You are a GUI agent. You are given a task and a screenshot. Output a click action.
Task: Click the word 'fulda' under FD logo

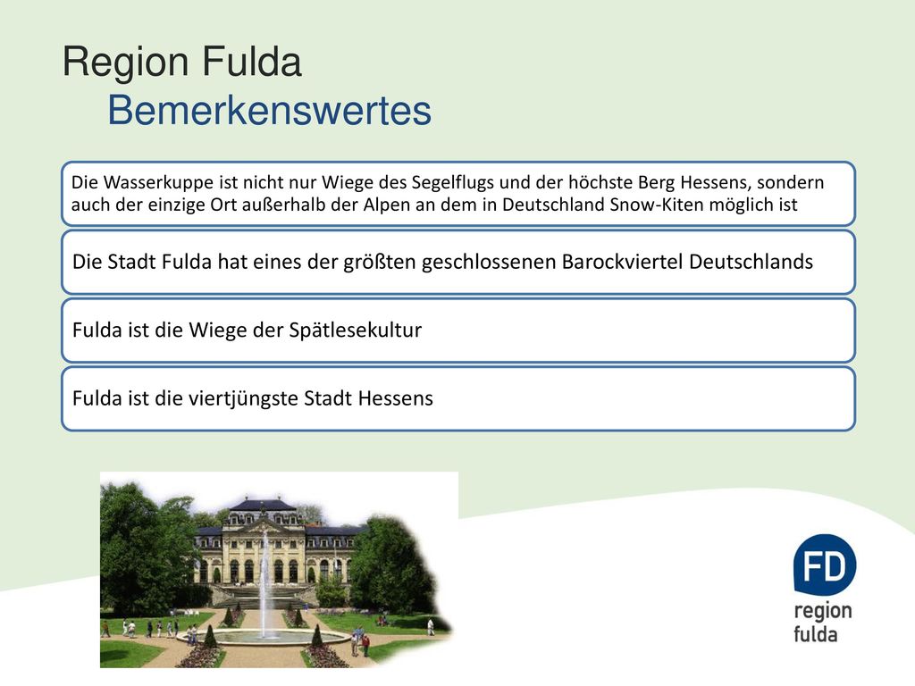coord(815,633)
